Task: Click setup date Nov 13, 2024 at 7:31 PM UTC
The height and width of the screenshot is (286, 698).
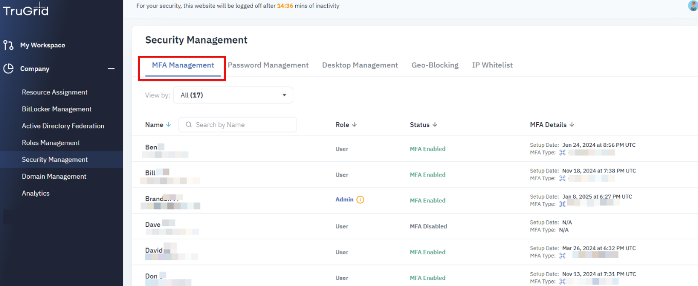Action: click(x=599, y=274)
